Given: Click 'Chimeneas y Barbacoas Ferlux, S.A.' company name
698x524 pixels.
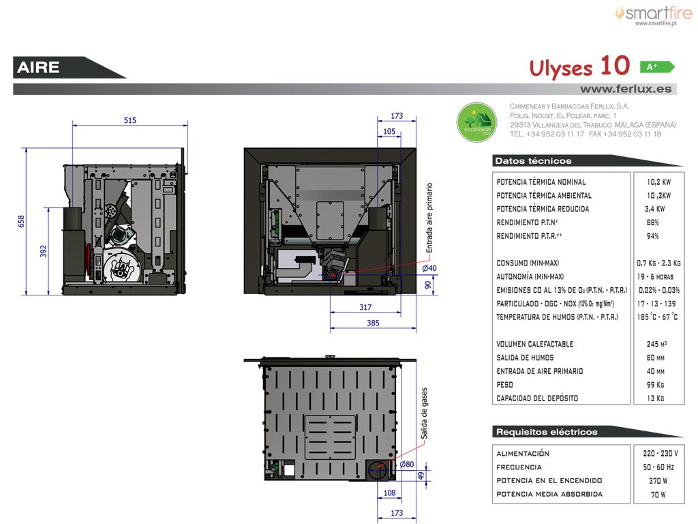Looking at the screenshot, I should pyautogui.click(x=569, y=106).
